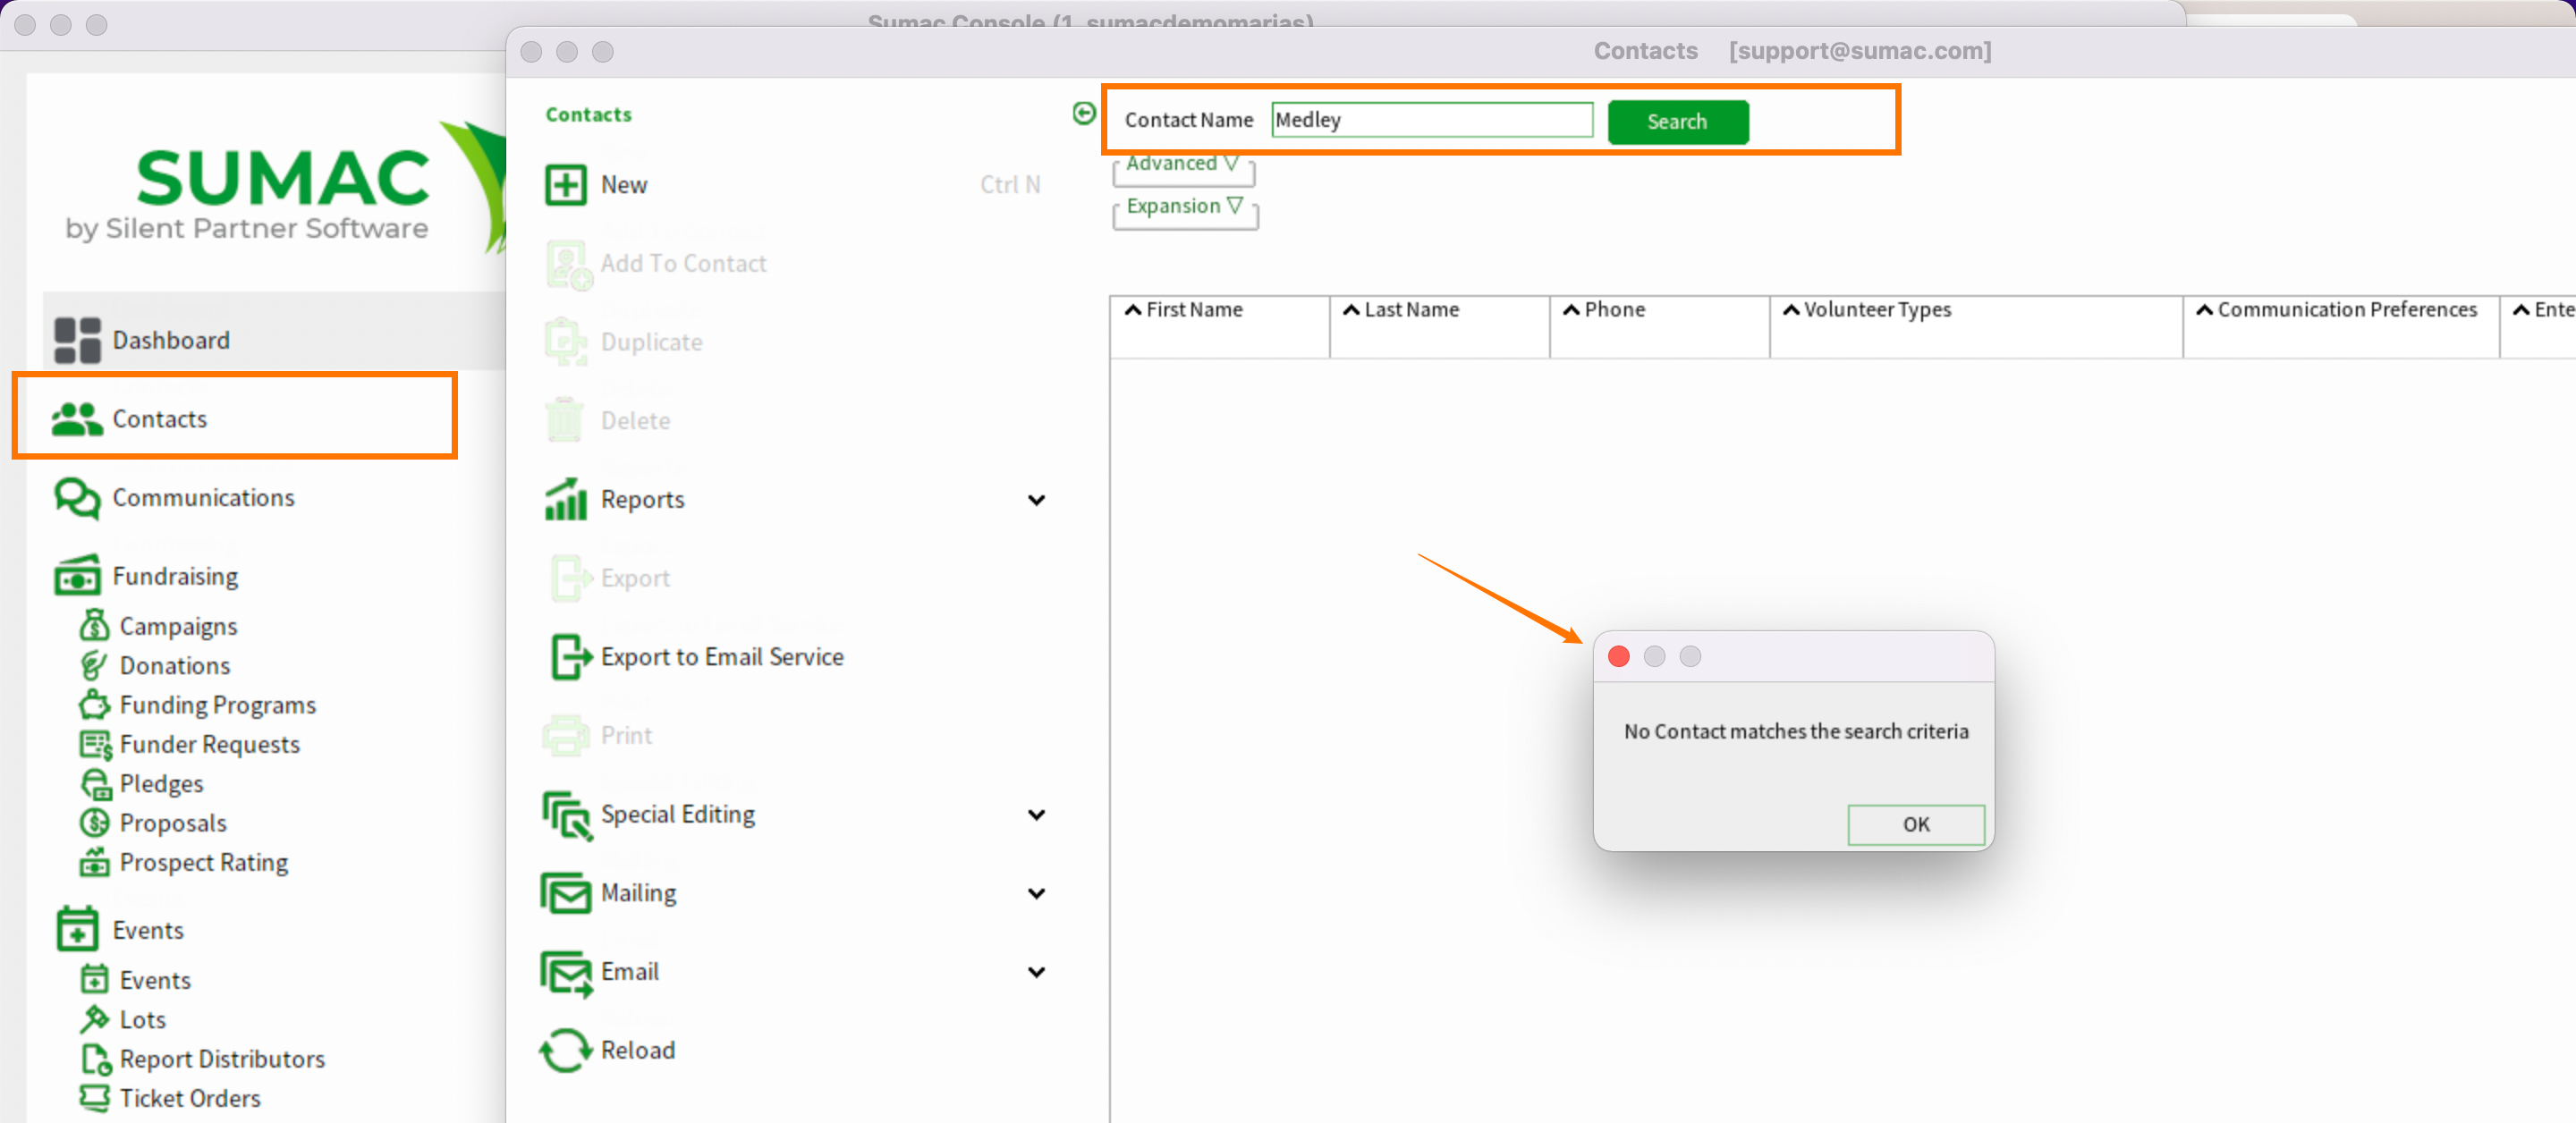Click the Reports bar chart icon
This screenshot has height=1123, width=2576.
tap(565, 499)
